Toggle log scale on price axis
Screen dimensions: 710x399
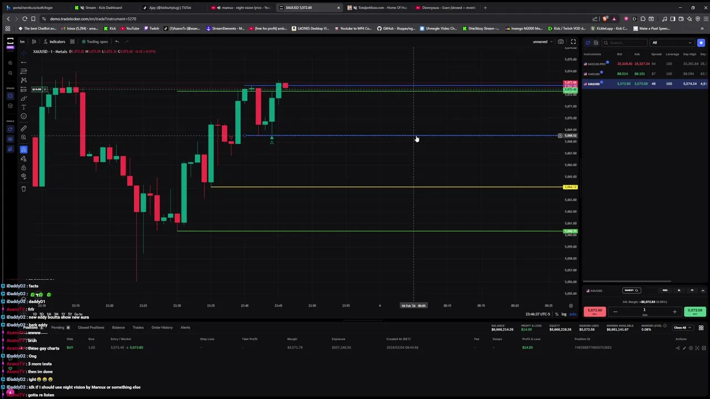click(x=564, y=314)
